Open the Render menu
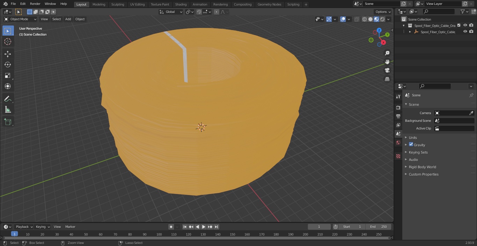 [35, 4]
